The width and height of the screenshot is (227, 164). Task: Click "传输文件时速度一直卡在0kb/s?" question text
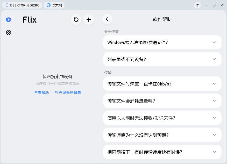pyautogui.click(x=139, y=84)
